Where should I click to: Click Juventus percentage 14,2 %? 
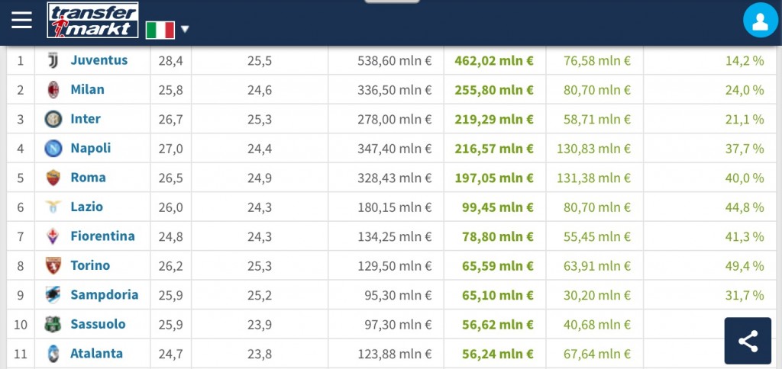(745, 61)
